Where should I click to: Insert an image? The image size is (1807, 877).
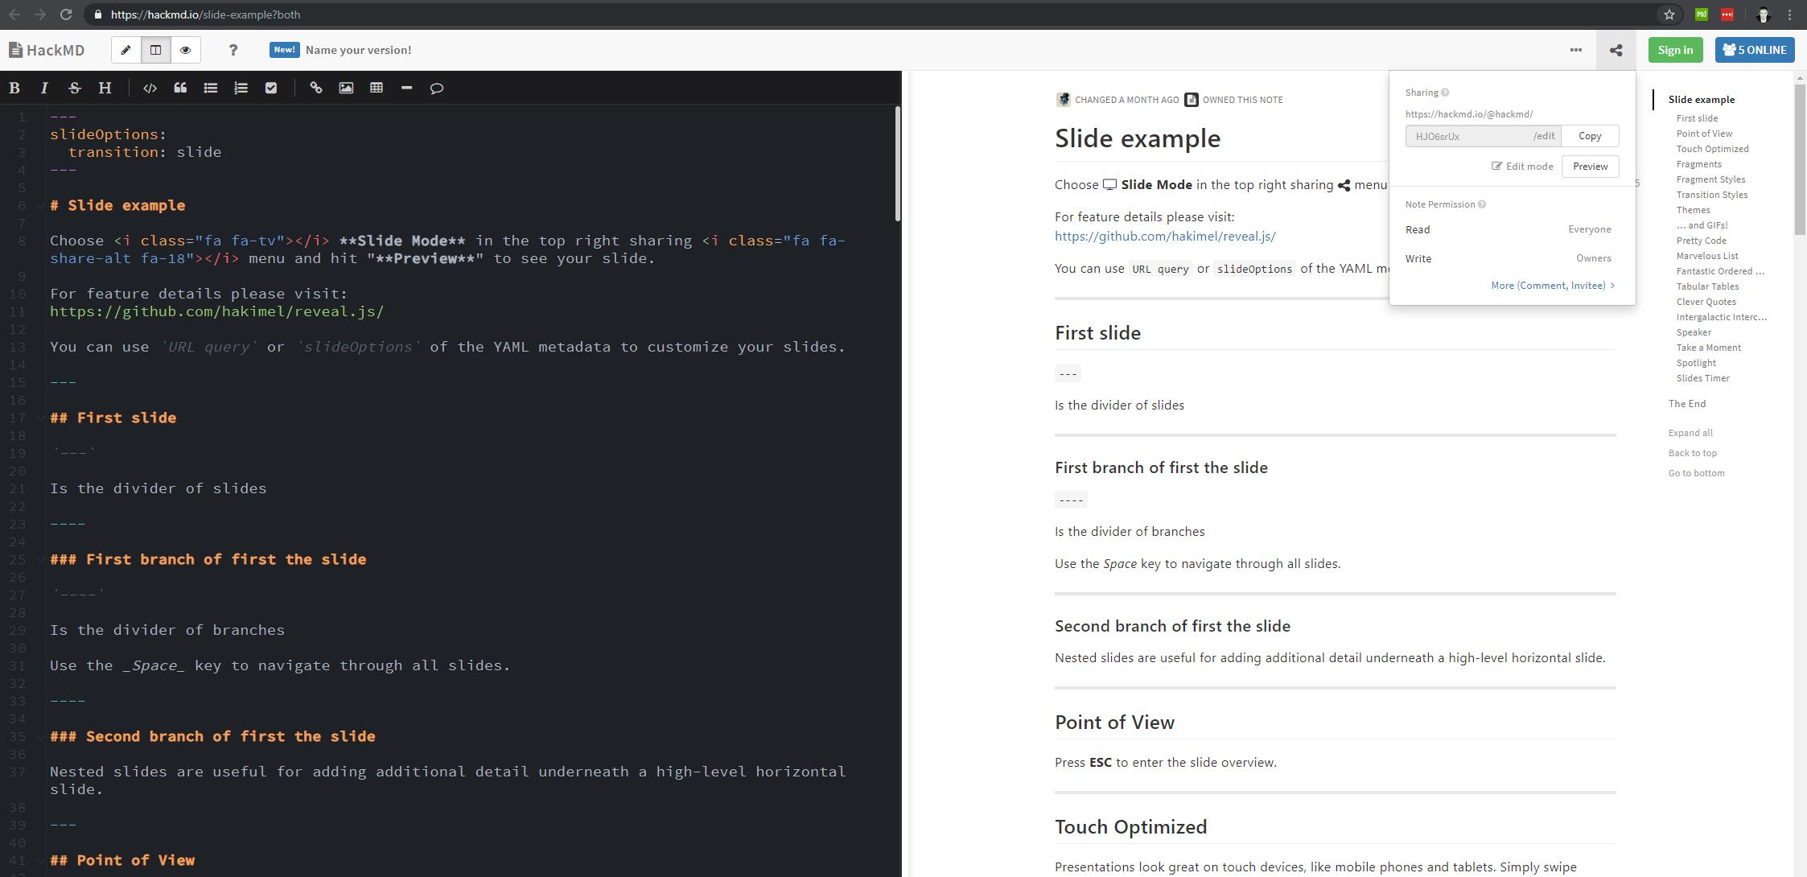coord(347,88)
